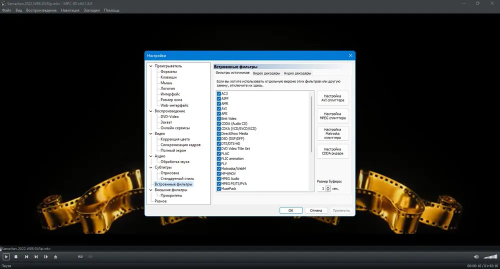Open the Воспроизведение menu
The image size is (500, 269).
click(41, 10)
